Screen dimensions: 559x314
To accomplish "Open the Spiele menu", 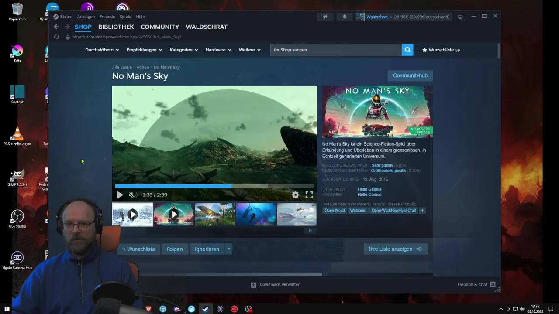I will (x=125, y=17).
